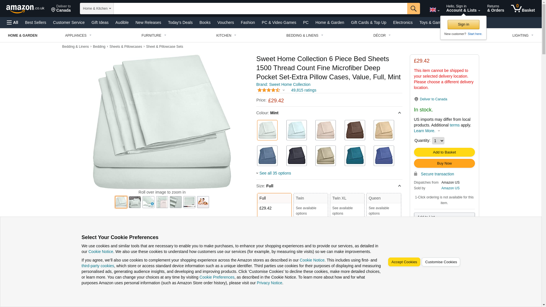Open the KITCHEN submenu
Image resolution: width=546 pixels, height=307 pixels.
226,36
